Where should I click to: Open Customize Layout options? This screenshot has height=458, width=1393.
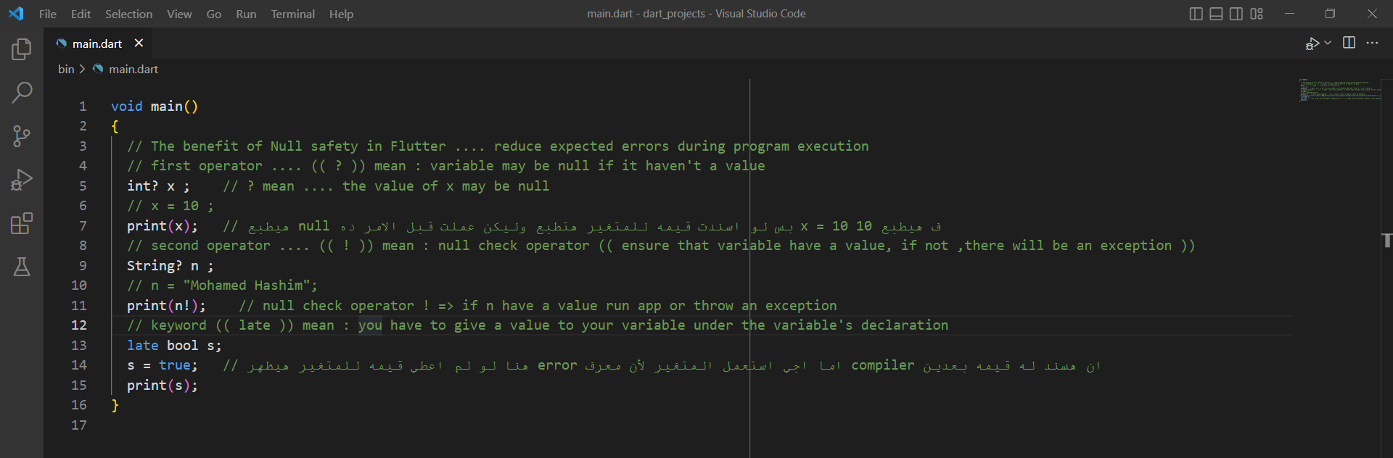point(1257,14)
